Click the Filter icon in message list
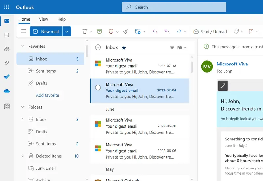 click(172, 48)
